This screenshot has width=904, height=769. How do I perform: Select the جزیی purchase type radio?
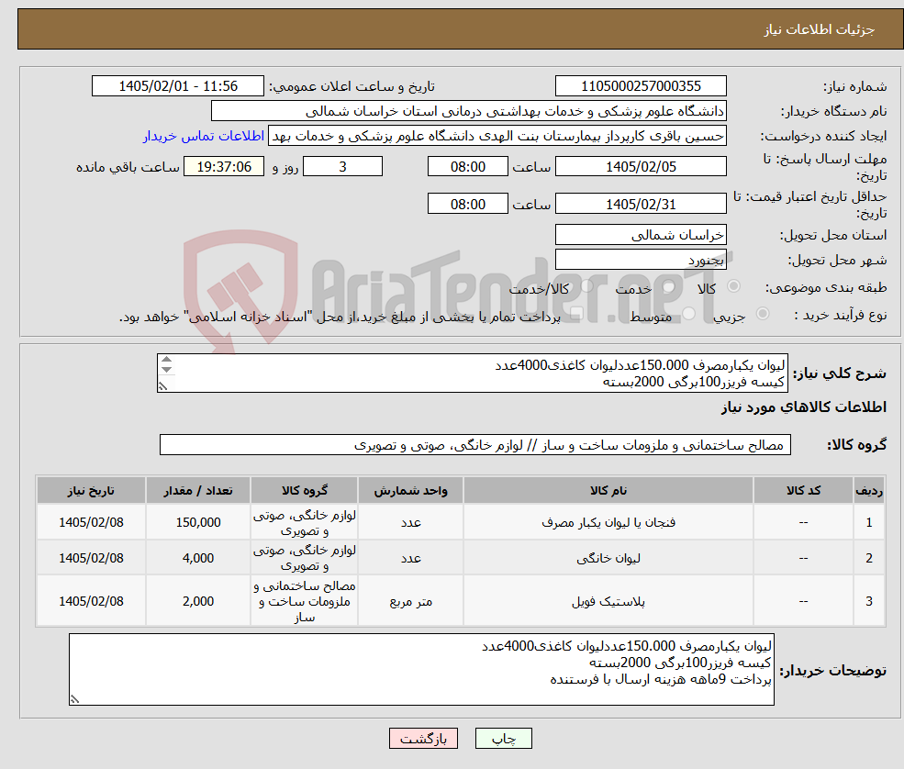[762, 314]
